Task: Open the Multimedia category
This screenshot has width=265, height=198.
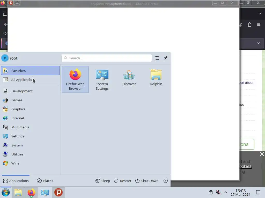Action: (30, 127)
